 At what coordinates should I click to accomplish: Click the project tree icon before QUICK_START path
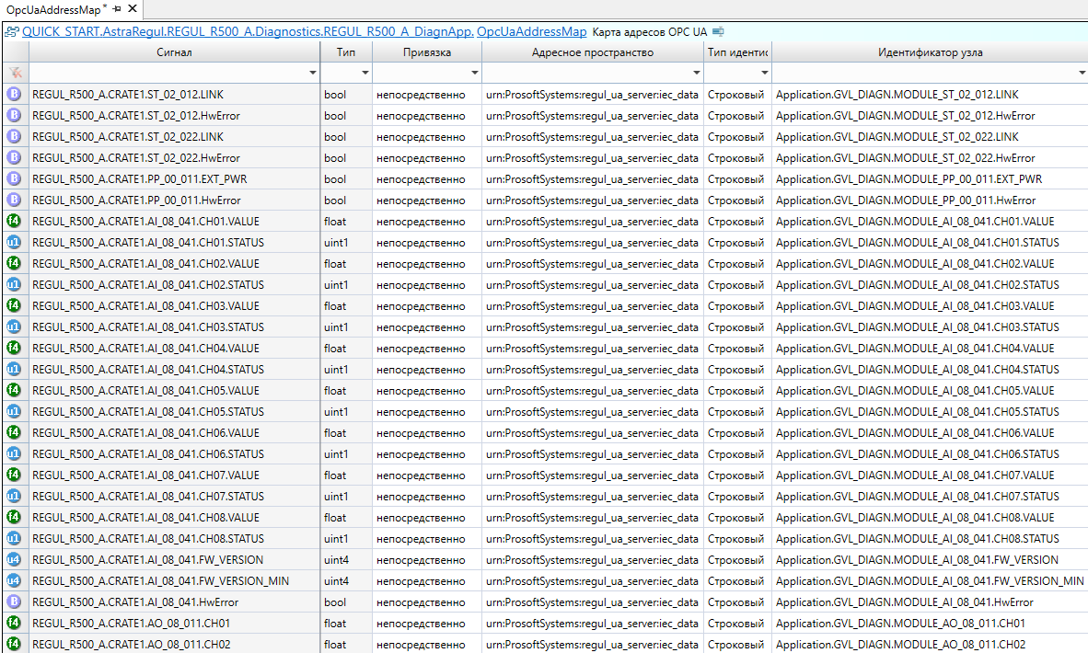12,31
